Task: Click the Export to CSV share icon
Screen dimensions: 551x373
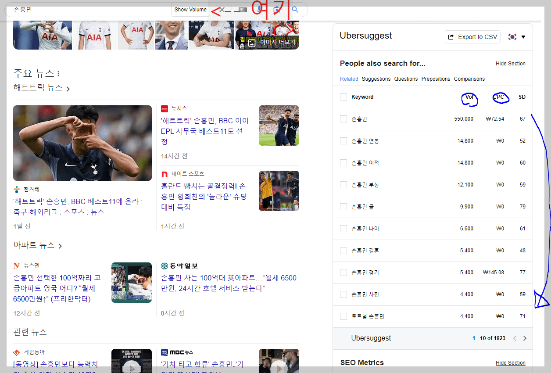Action: coord(451,37)
